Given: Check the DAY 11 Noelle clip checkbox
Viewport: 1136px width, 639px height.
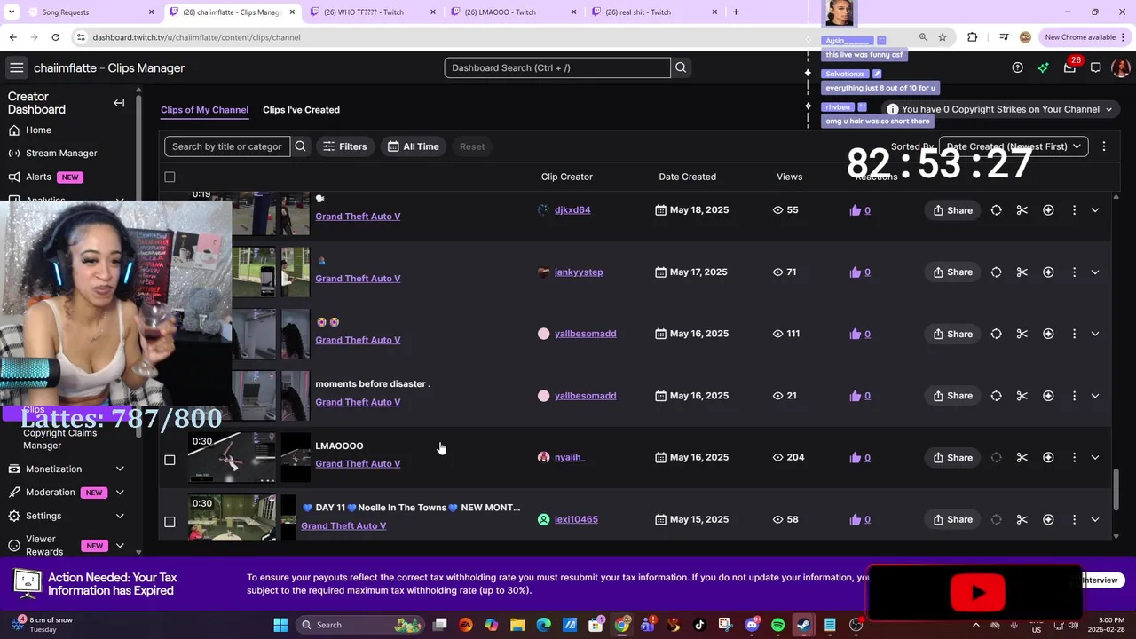Looking at the screenshot, I should [170, 522].
